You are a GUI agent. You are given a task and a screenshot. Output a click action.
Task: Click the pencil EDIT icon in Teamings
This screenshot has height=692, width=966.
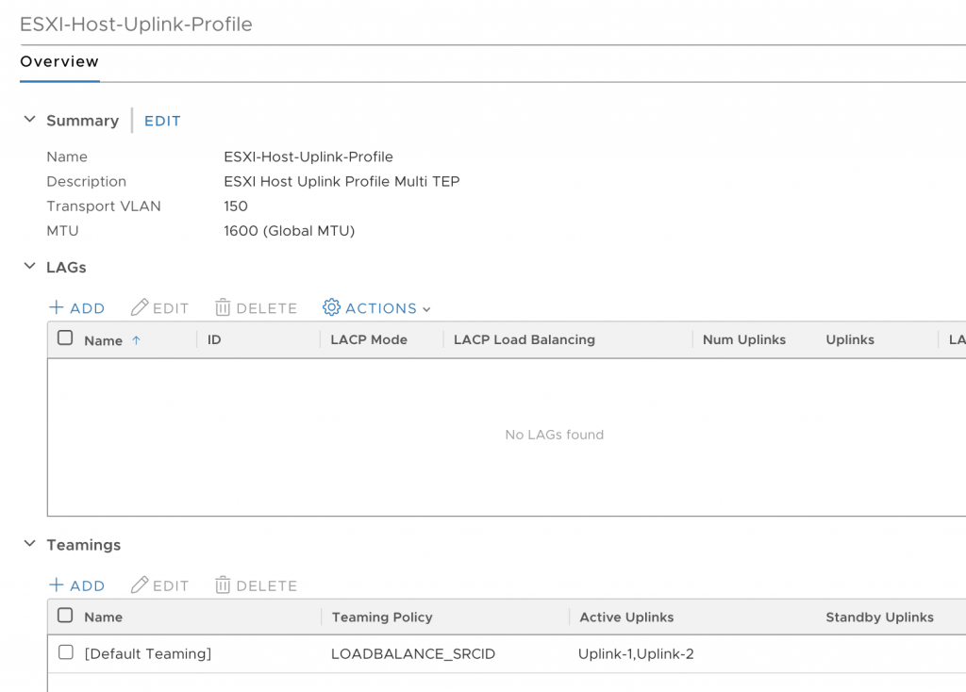pos(140,585)
